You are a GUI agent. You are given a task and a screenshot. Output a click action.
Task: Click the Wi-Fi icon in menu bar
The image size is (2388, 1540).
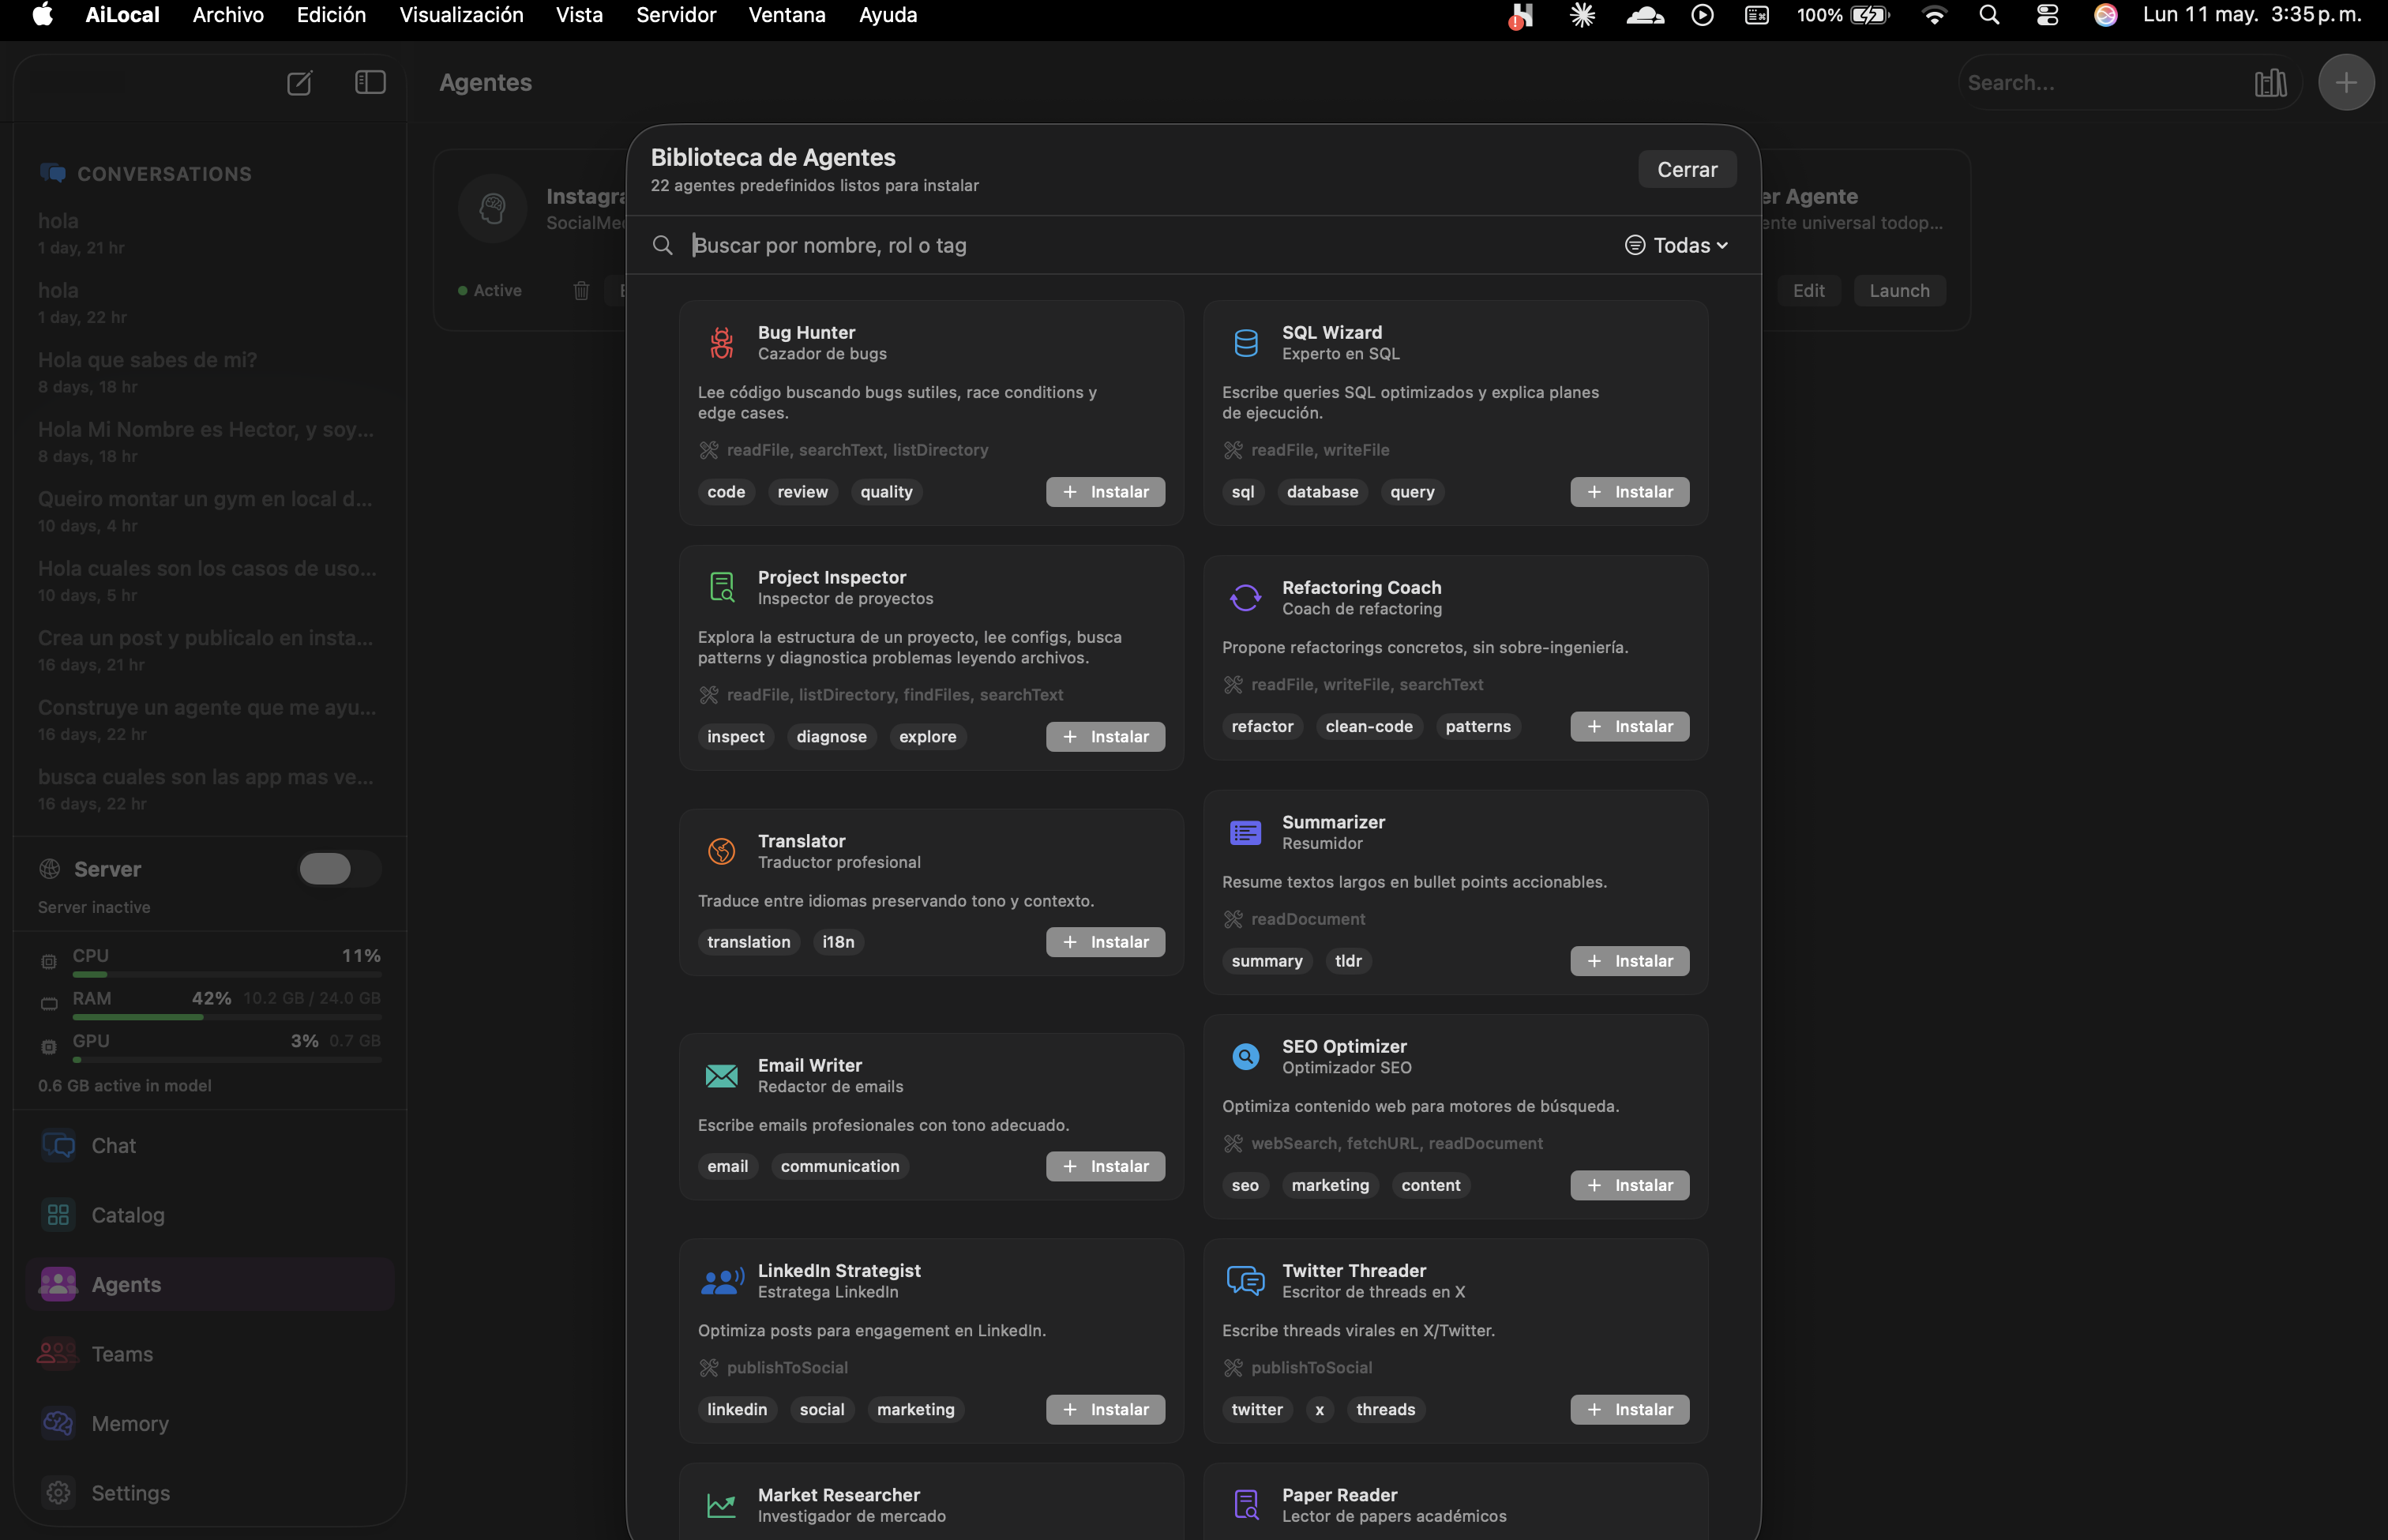coord(1934,15)
